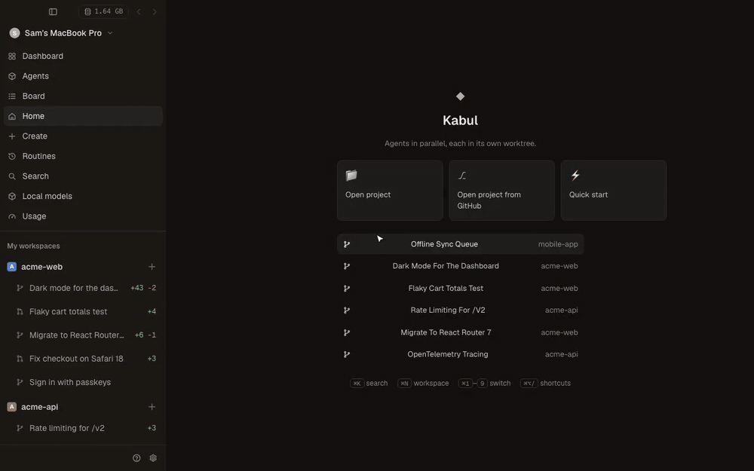Select Dark mode for the dashboard workspace in sidebar

pyautogui.click(x=84, y=288)
